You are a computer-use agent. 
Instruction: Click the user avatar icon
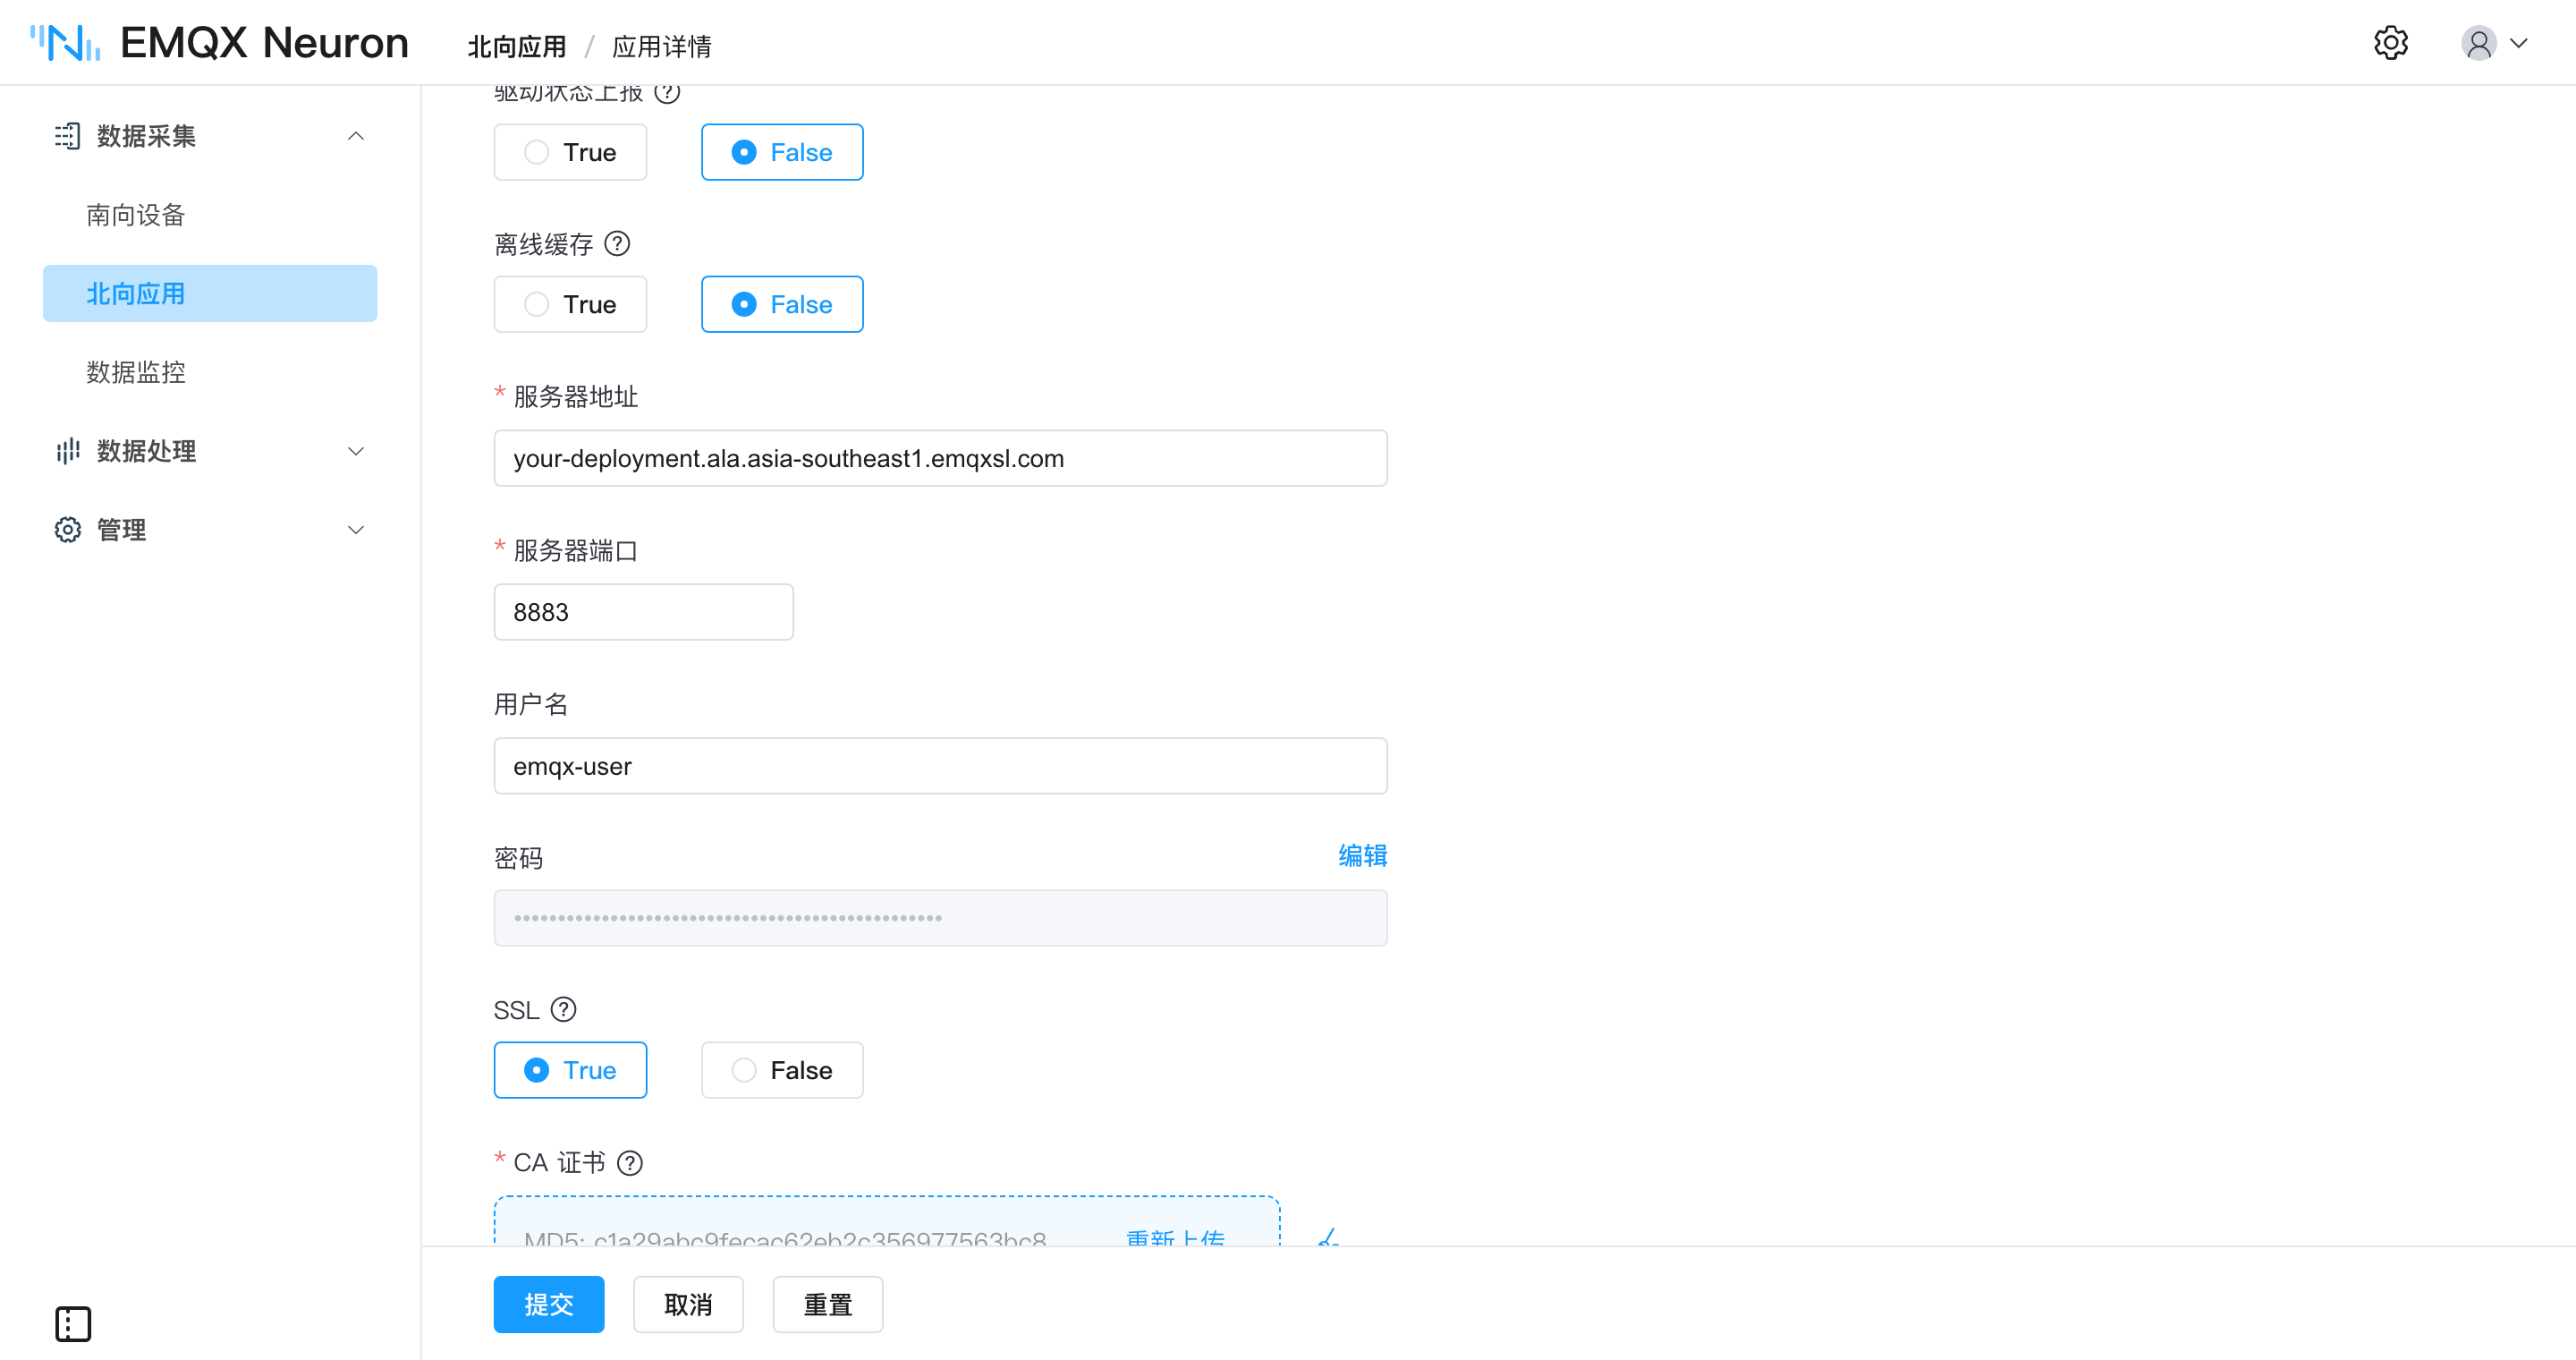click(2479, 43)
